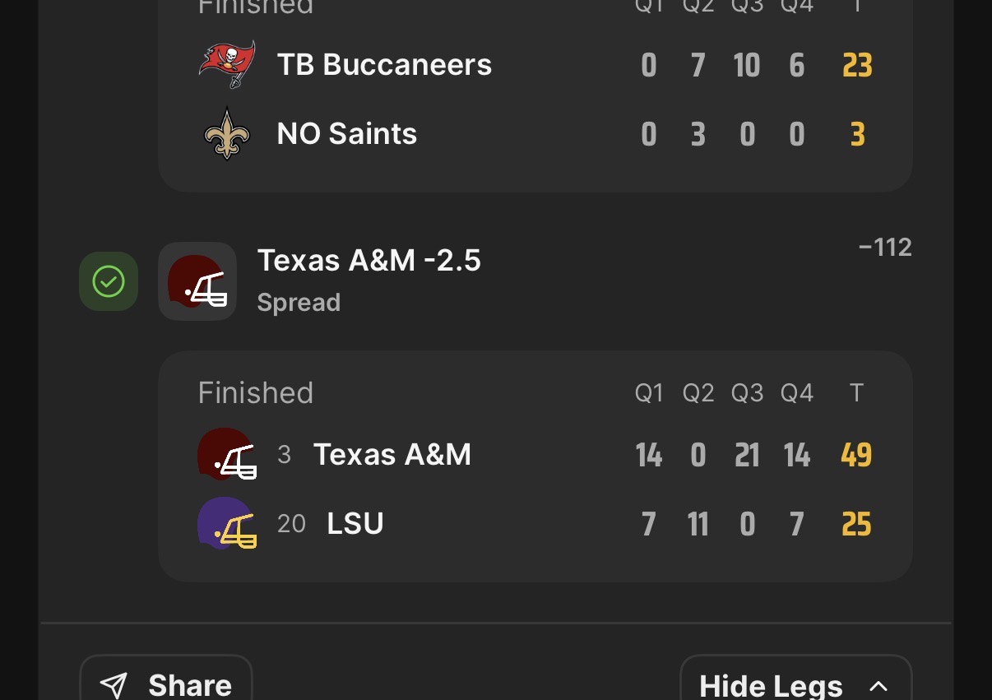
Task: Open the Texas A&M -2.5 leg title
Action: 369,261
